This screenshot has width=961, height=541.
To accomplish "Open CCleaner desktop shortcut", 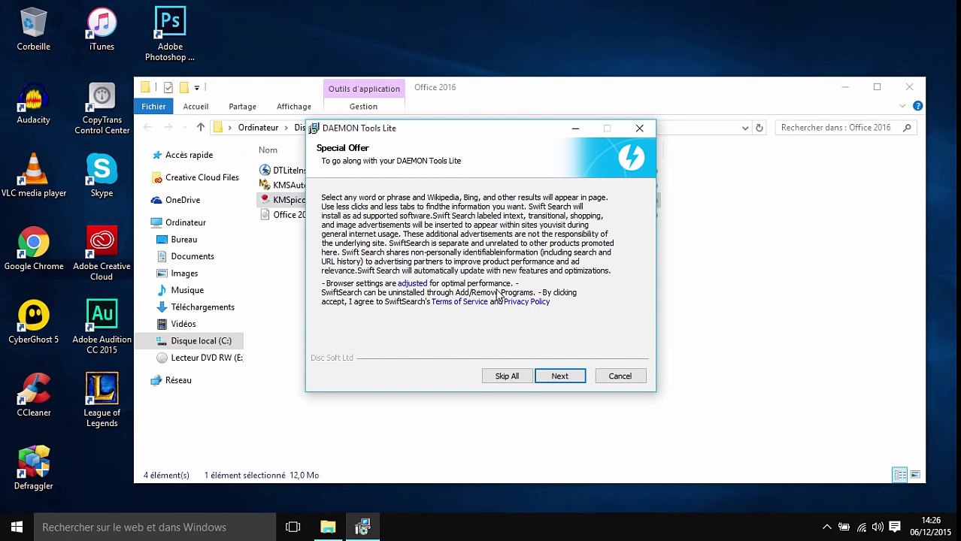I will [33, 395].
